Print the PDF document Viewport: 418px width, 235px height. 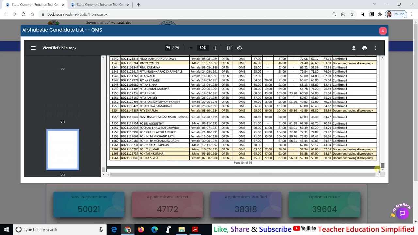[365, 48]
